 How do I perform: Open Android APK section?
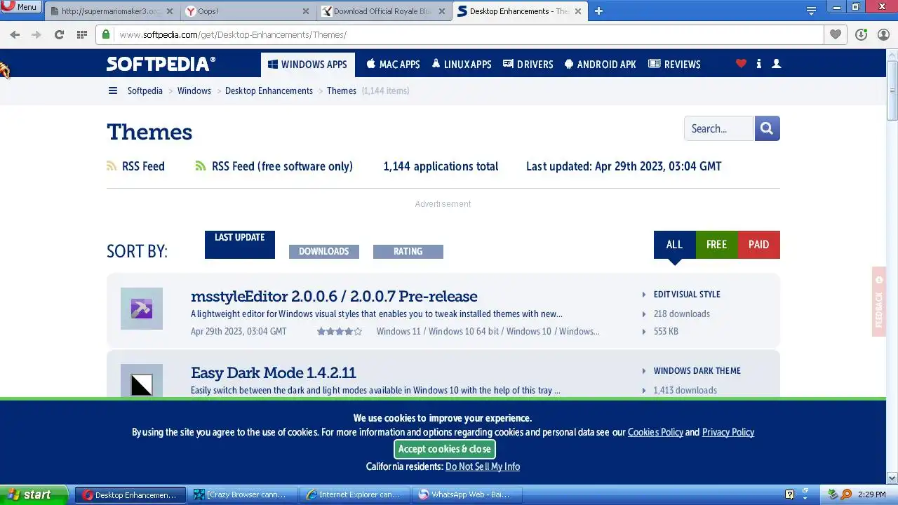(600, 64)
